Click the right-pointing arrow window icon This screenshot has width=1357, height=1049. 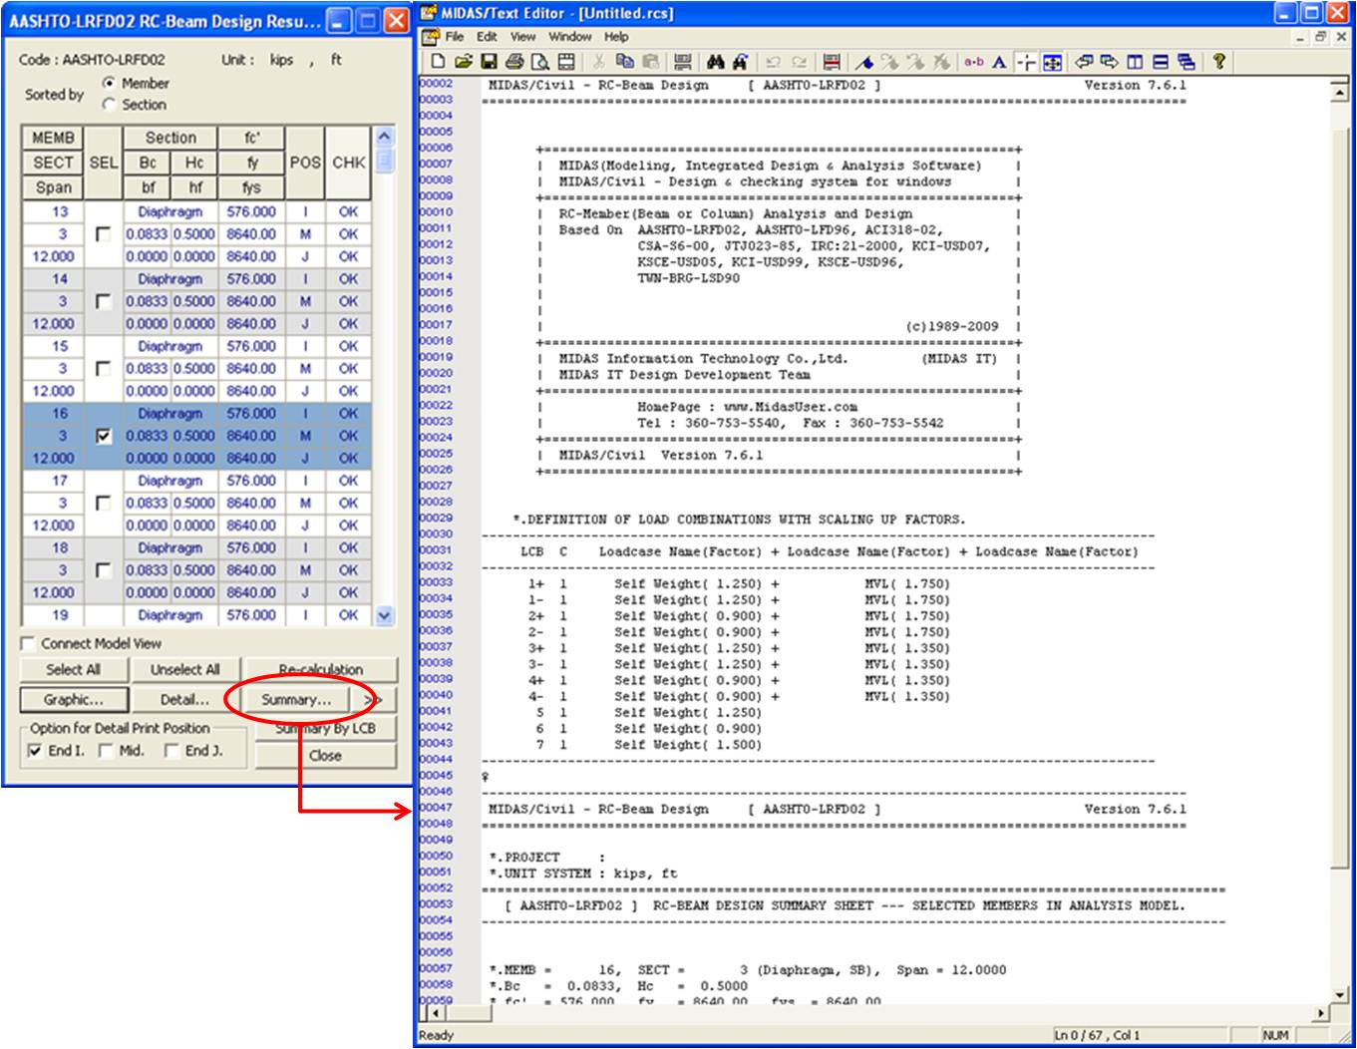pos(1110,62)
